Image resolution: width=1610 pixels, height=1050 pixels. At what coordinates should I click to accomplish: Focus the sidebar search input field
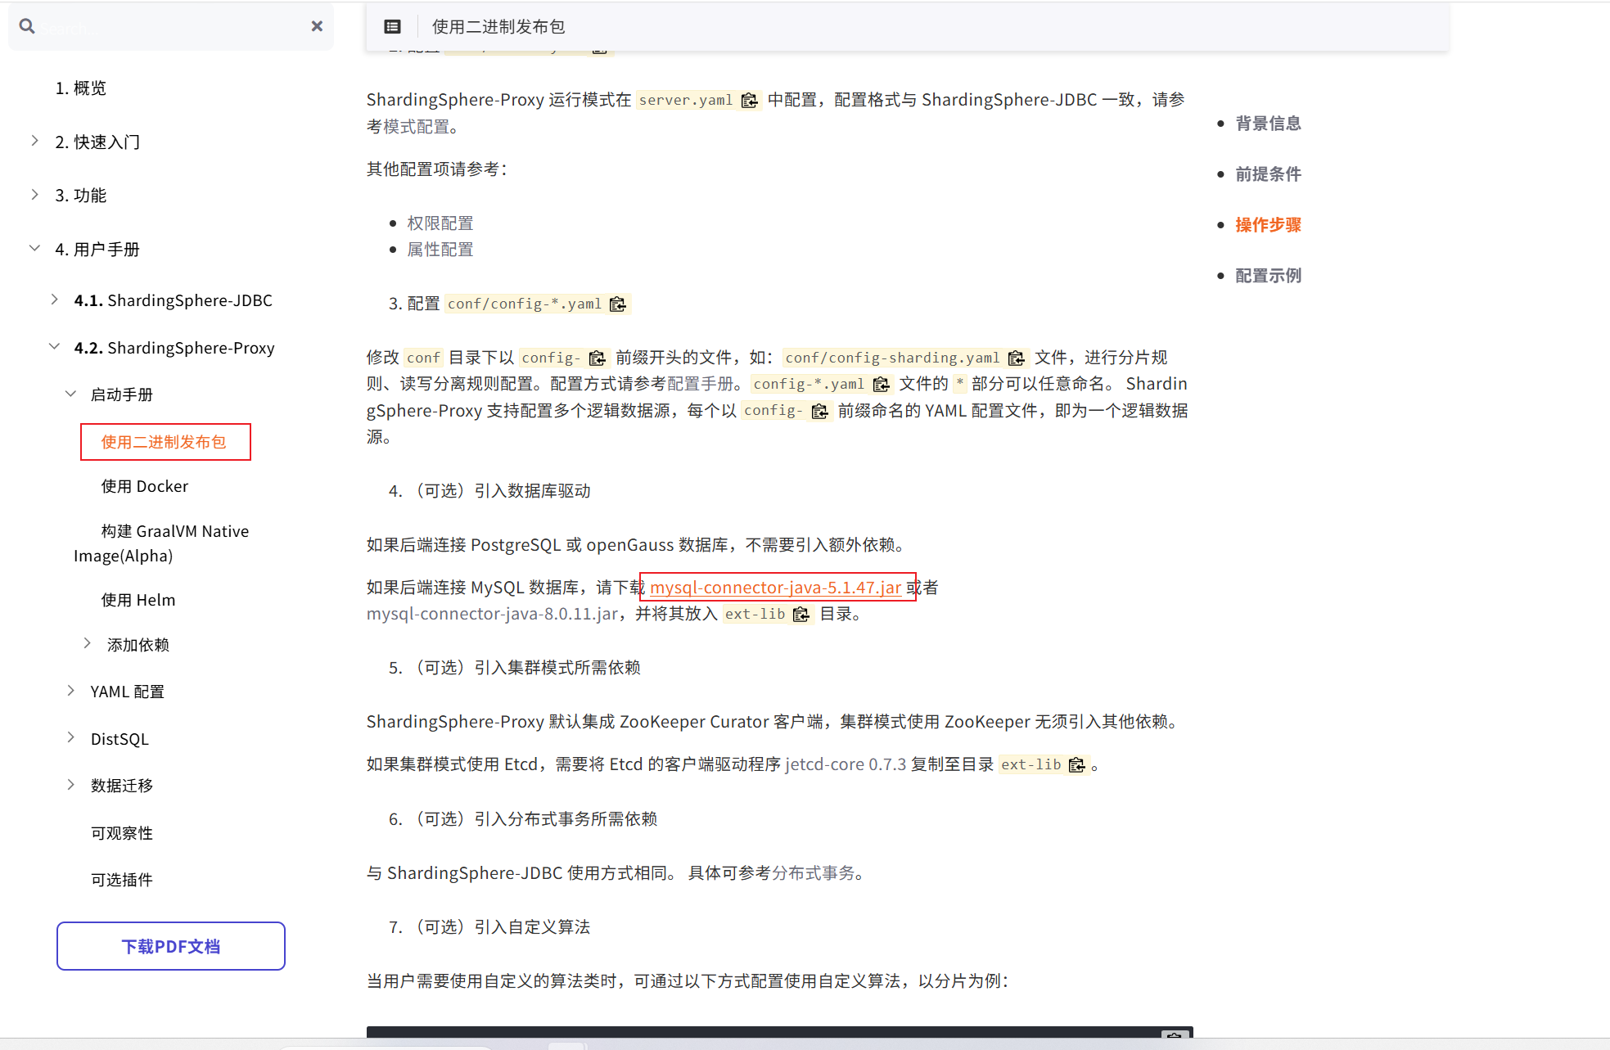pos(172,27)
